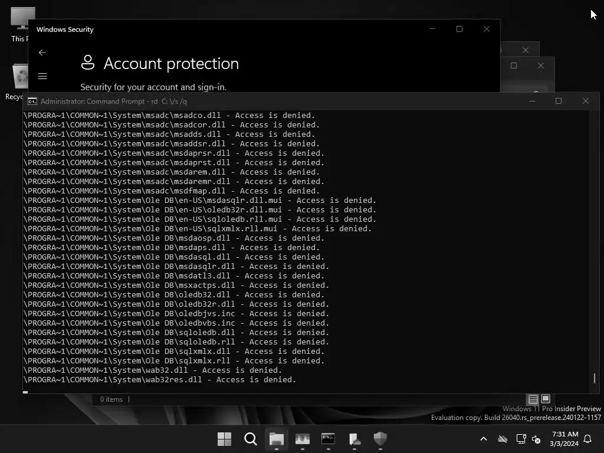Switch File Explorer to details view
This screenshot has height=453, width=604.
pyautogui.click(x=533, y=399)
